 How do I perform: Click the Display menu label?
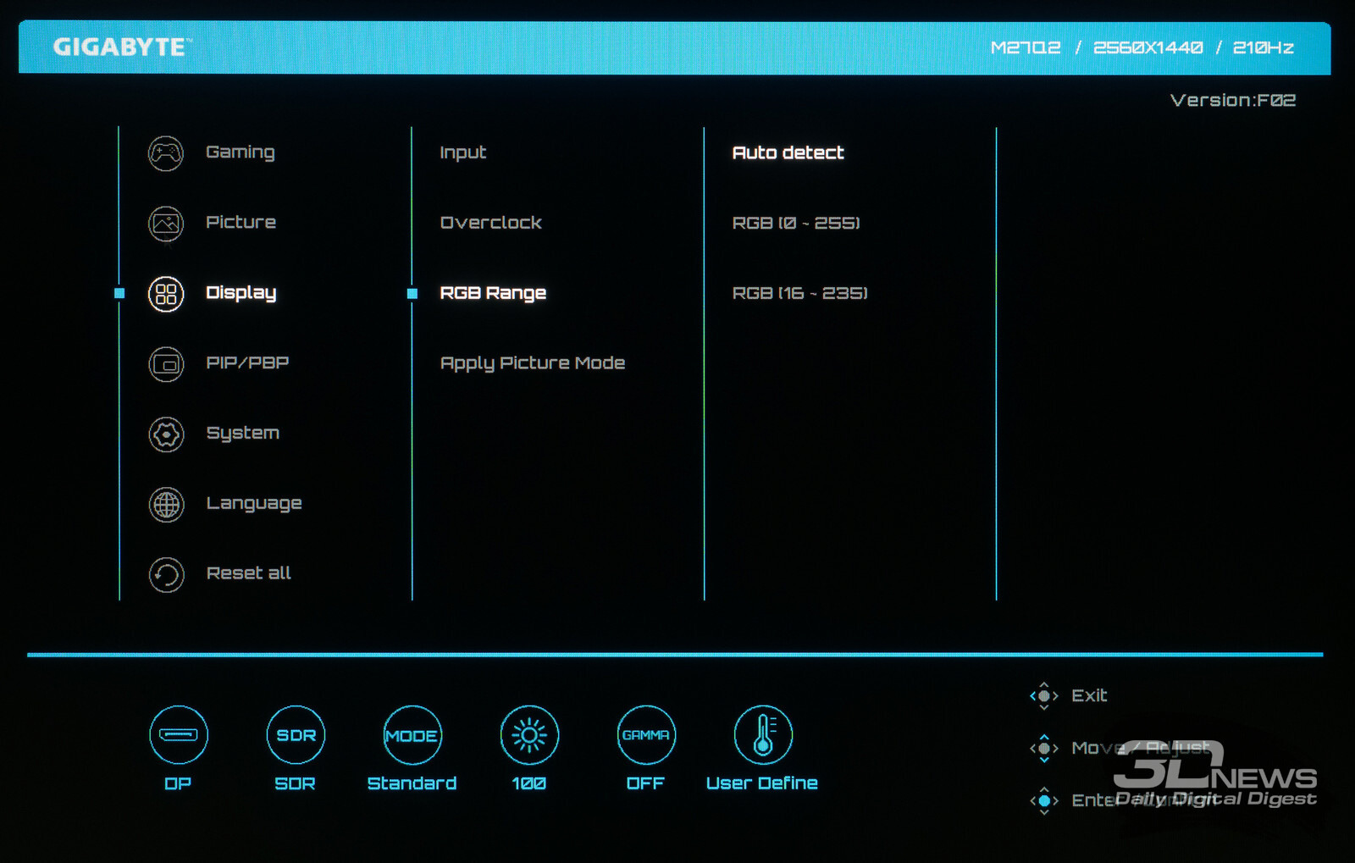point(241,293)
